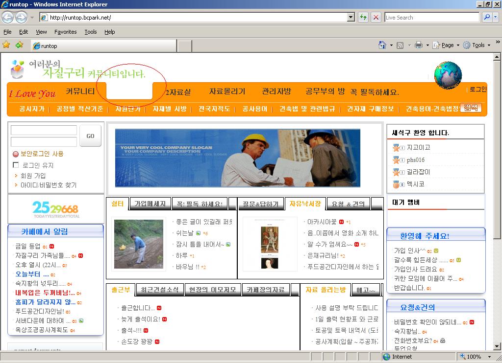The height and width of the screenshot is (363, 502).
Task: Click the site logo cube icon
Action: pyautogui.click(x=17, y=69)
